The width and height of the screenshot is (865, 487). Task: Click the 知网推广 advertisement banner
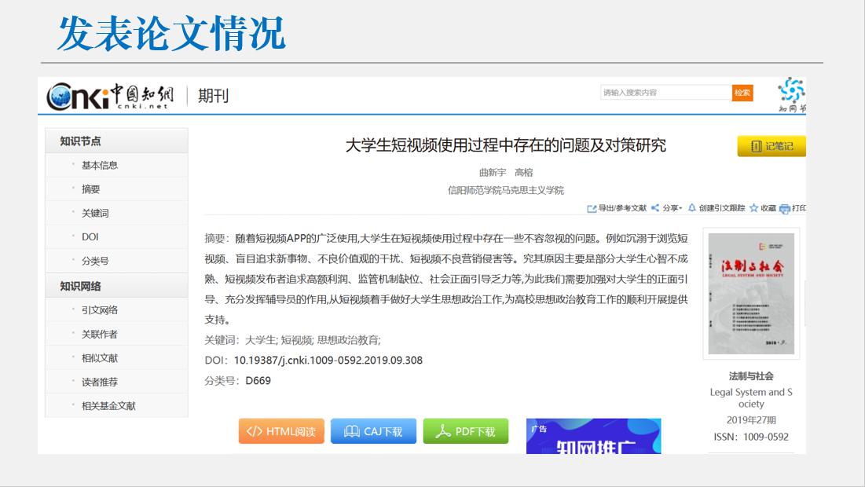(593, 437)
